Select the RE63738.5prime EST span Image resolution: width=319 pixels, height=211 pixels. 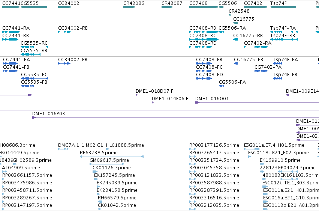(x=112, y=157)
